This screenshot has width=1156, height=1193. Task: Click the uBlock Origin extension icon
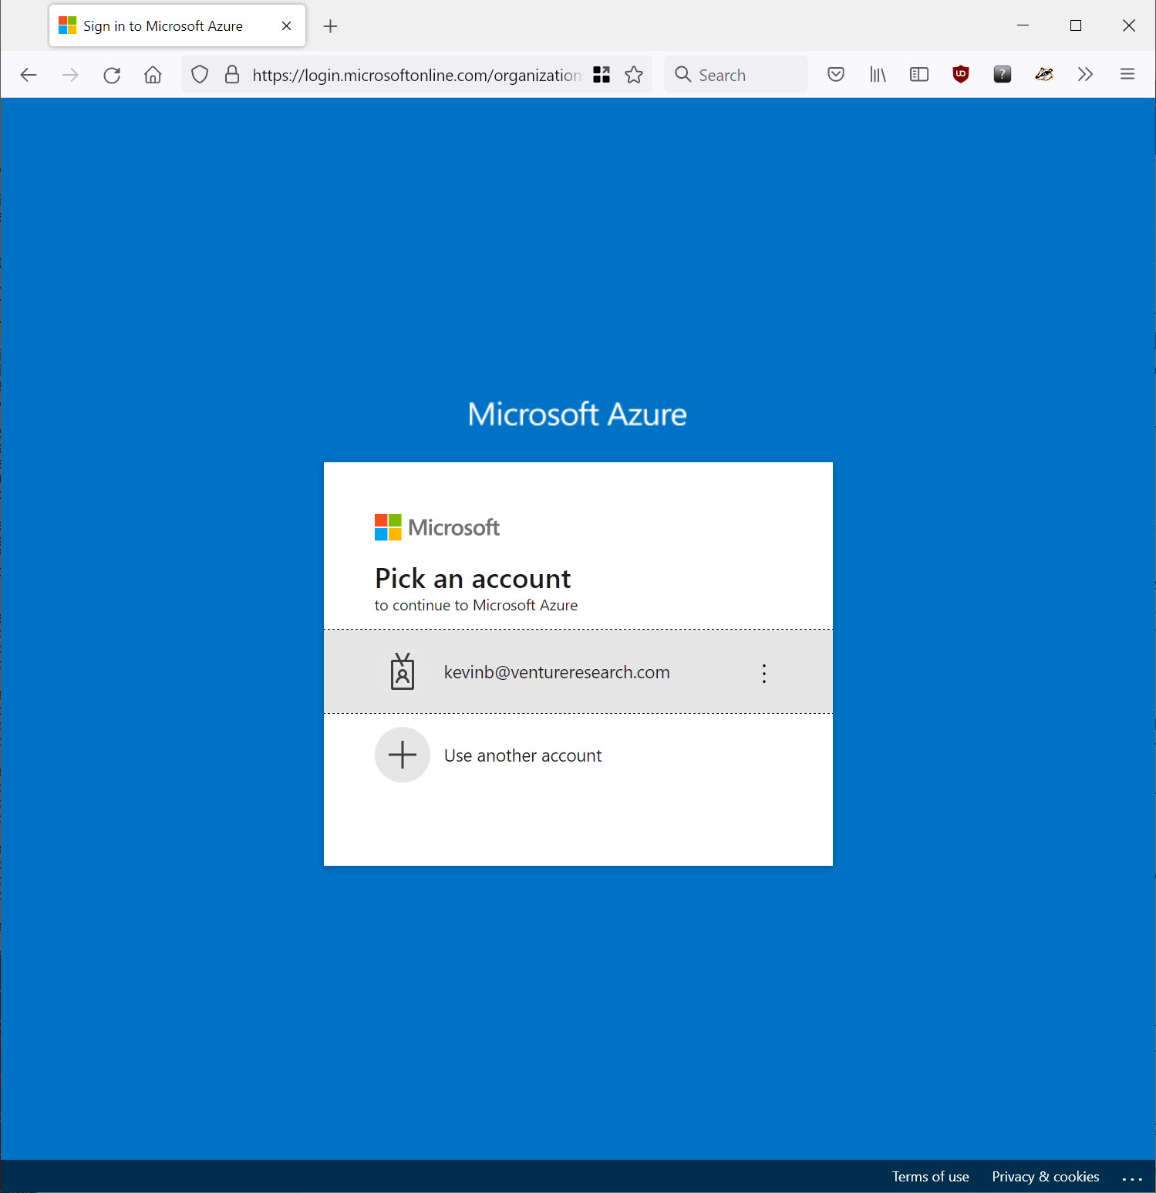[960, 74]
